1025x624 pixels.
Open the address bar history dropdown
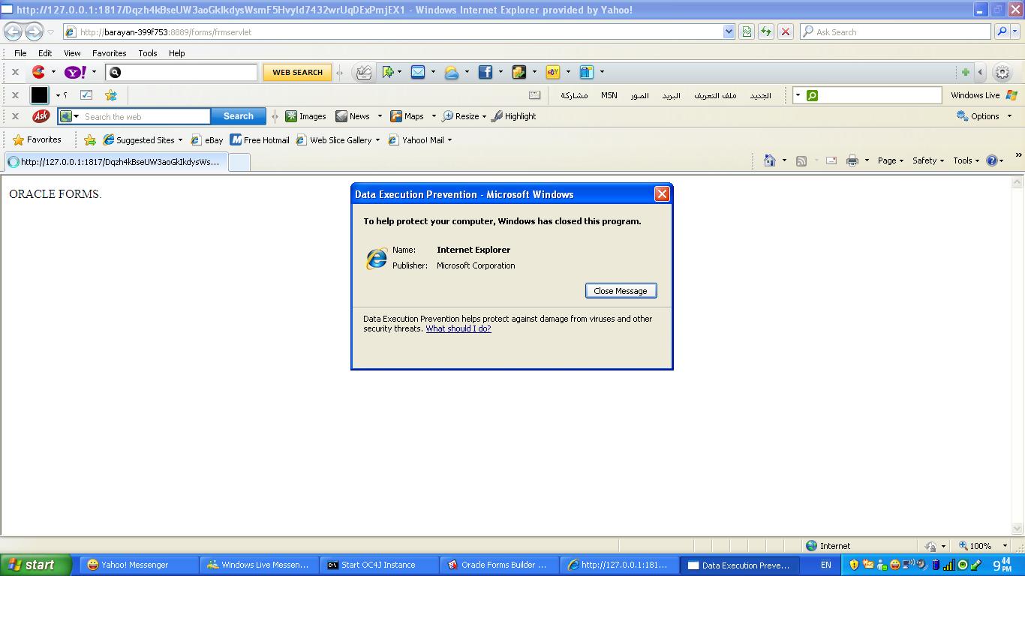tap(729, 31)
